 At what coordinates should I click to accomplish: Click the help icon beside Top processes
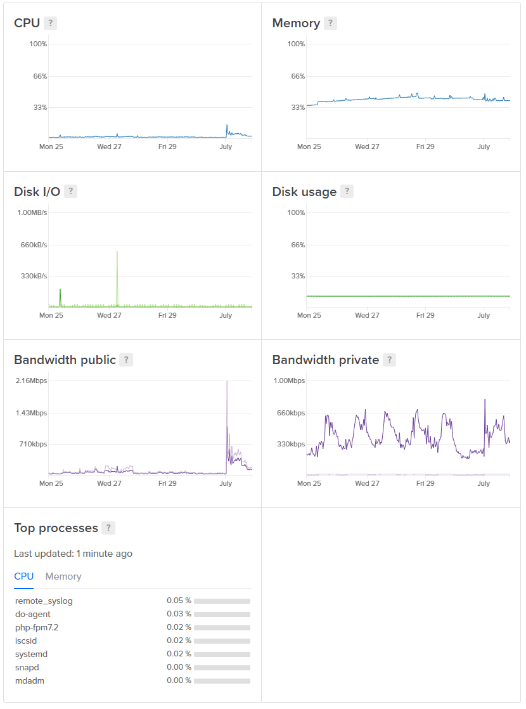click(x=109, y=528)
